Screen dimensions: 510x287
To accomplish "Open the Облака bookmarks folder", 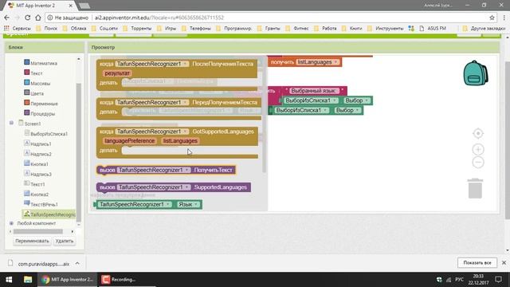I will (x=74, y=29).
